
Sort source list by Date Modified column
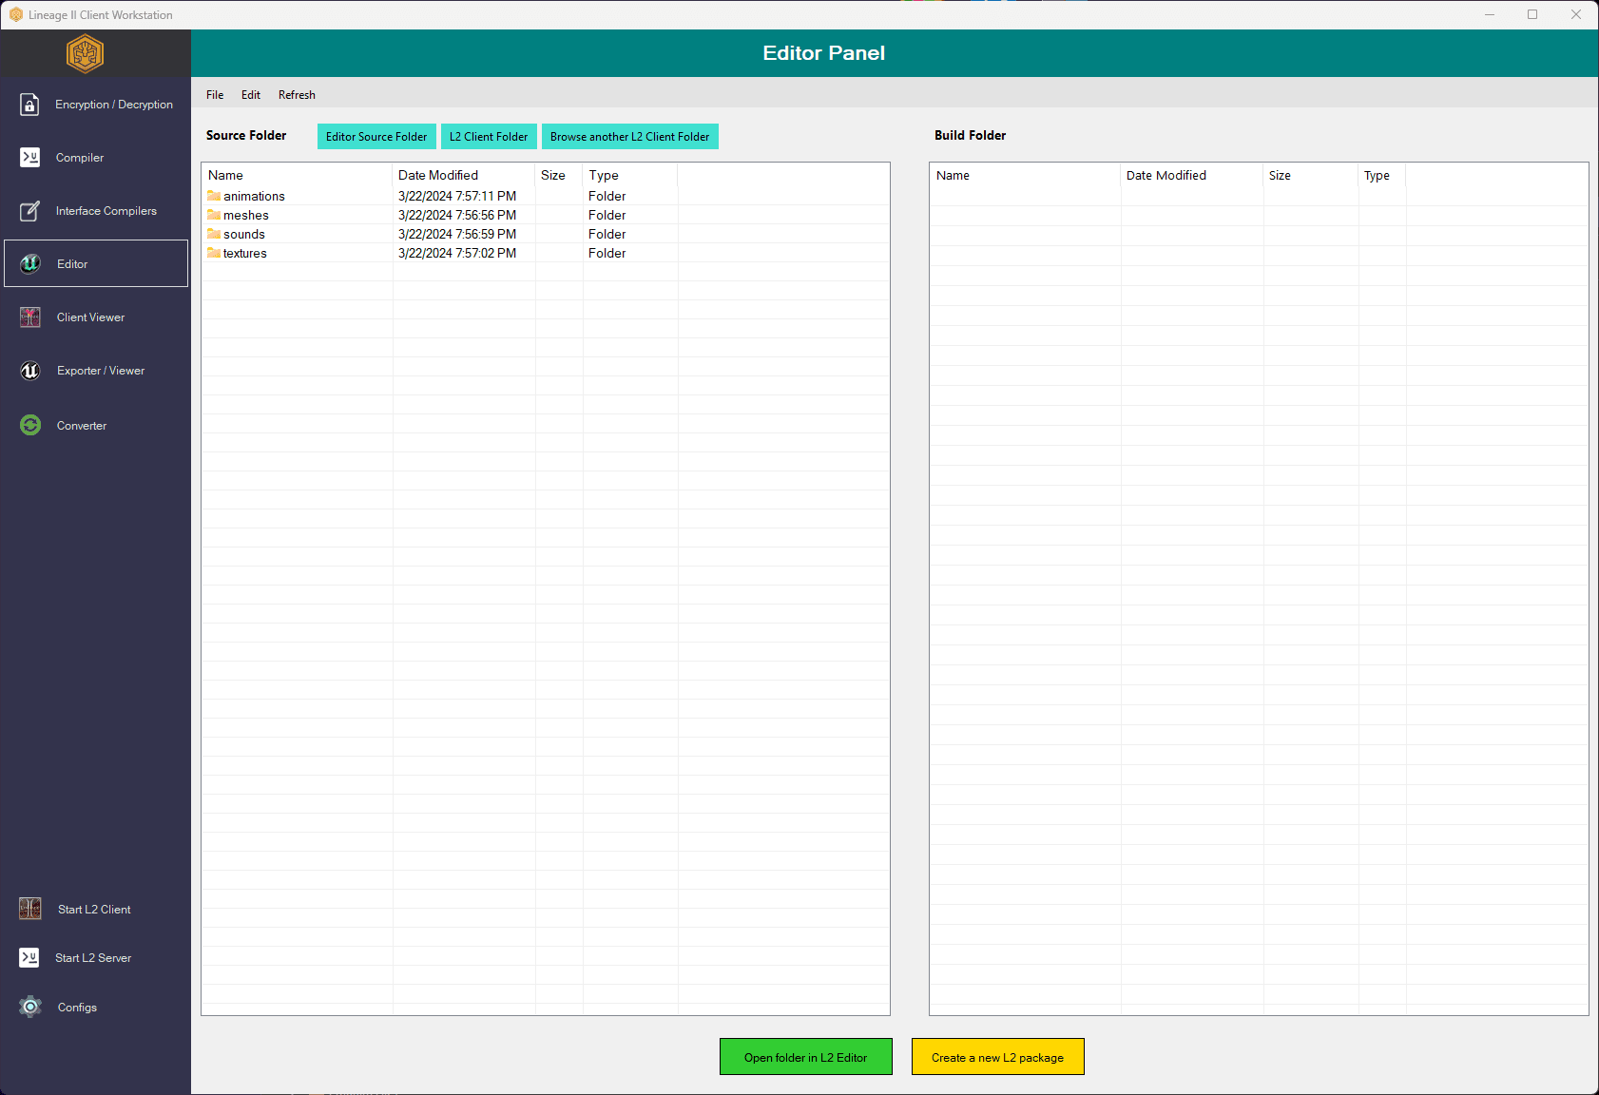click(438, 176)
